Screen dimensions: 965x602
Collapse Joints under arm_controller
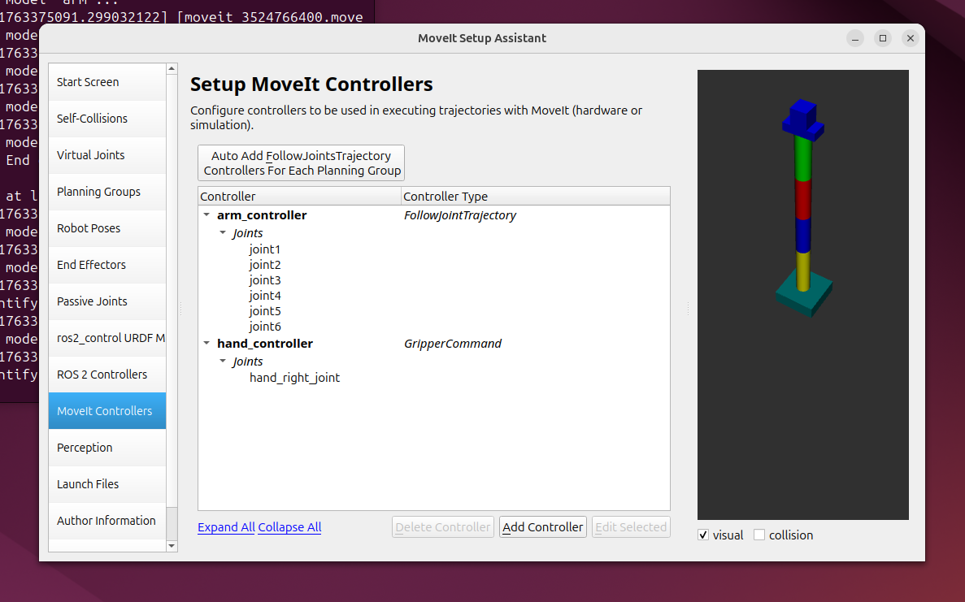tap(223, 233)
